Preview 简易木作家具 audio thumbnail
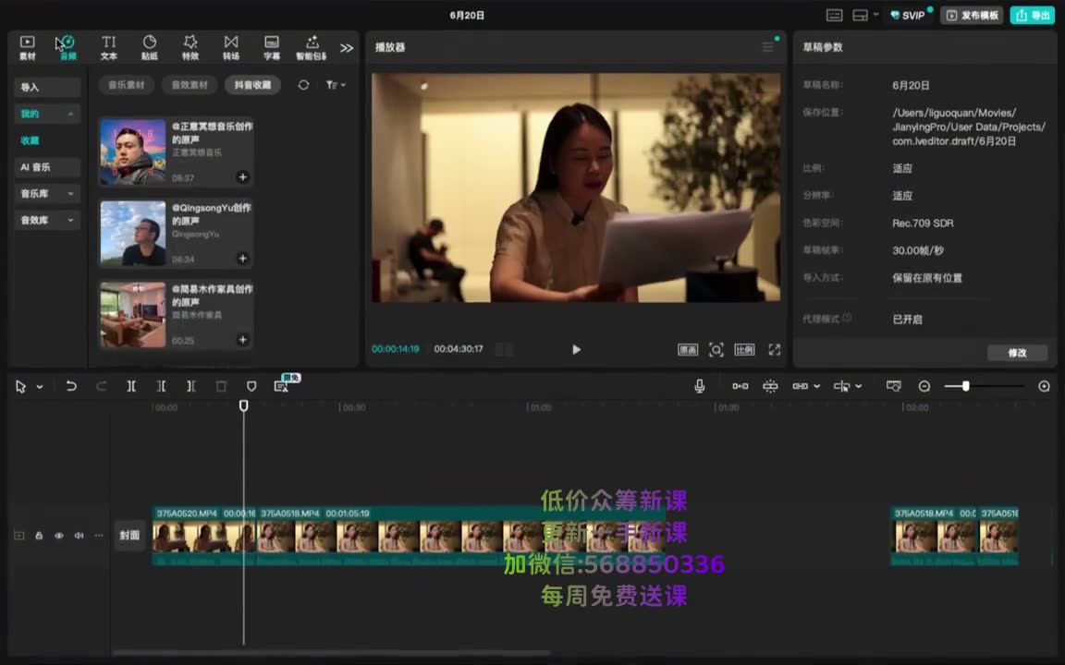Screen dimensions: 1065x665 coord(133,315)
